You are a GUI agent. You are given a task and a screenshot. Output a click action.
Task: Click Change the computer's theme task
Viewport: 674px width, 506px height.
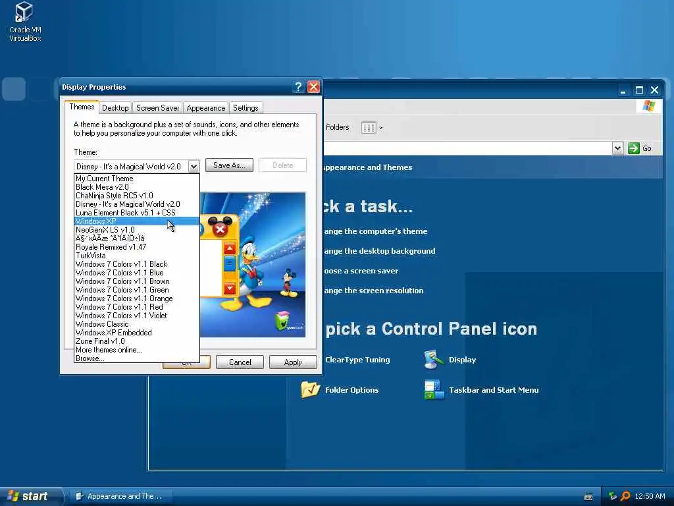coord(376,231)
